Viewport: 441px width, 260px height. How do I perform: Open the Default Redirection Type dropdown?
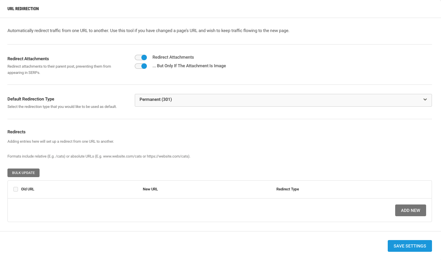click(x=283, y=100)
